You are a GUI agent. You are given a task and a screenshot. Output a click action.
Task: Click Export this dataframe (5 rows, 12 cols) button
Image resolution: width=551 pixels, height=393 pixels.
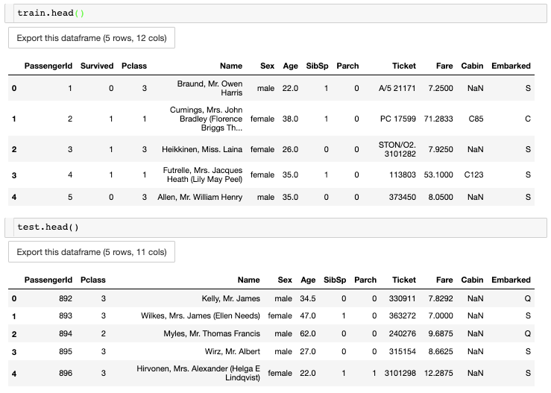pos(92,38)
